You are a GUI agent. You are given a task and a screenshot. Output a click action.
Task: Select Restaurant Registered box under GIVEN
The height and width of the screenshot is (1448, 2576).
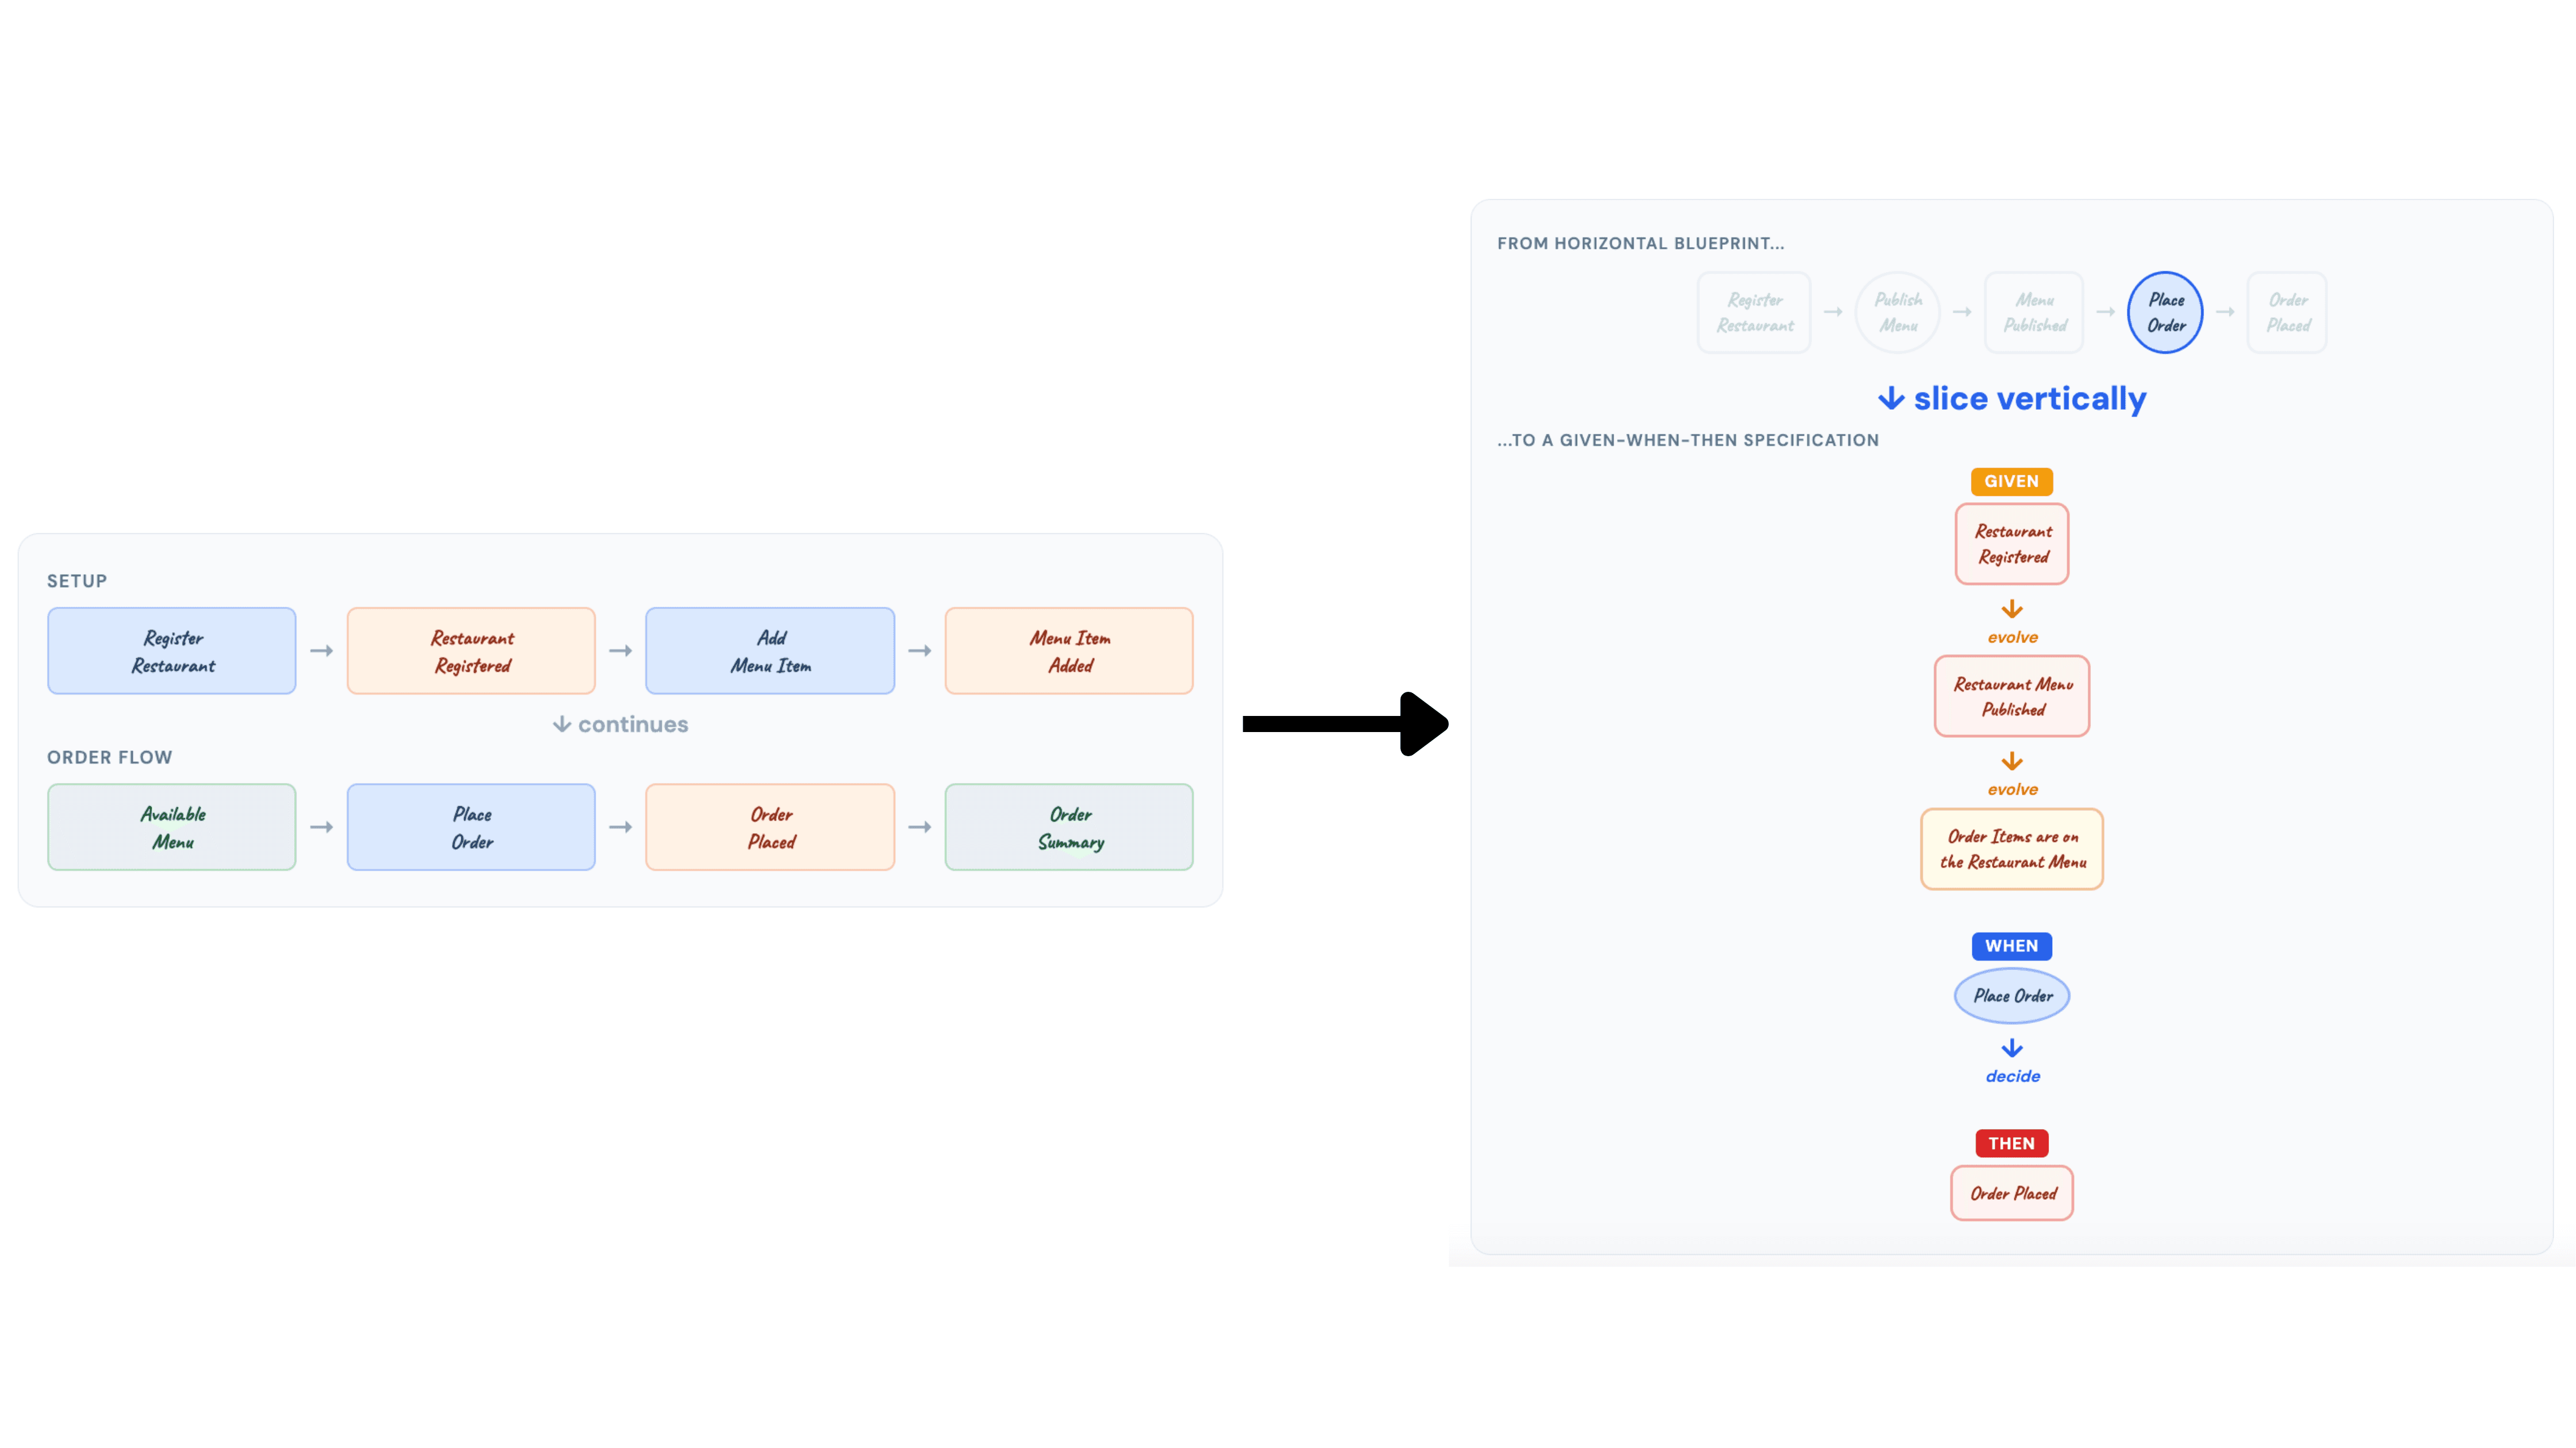(x=2012, y=545)
